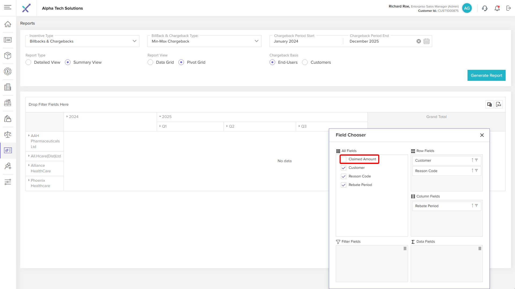Screen dimensions: 515x289
Task: Click the Generate Report button
Action: point(486,75)
